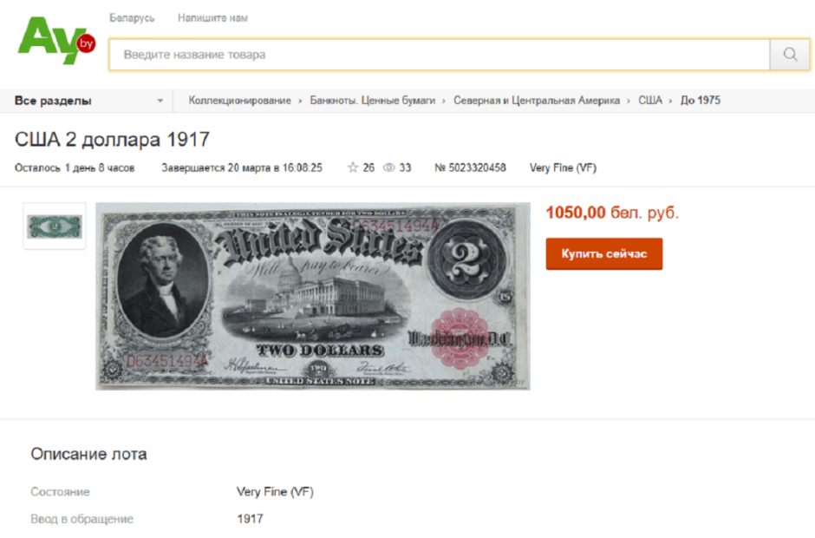Go to Банкноты. Ценные бумаги breadcrumb
This screenshot has width=815, height=538.
(x=373, y=101)
